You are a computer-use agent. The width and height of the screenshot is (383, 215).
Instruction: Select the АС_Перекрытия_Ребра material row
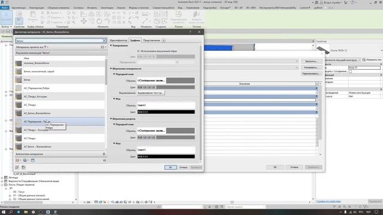[60, 88]
